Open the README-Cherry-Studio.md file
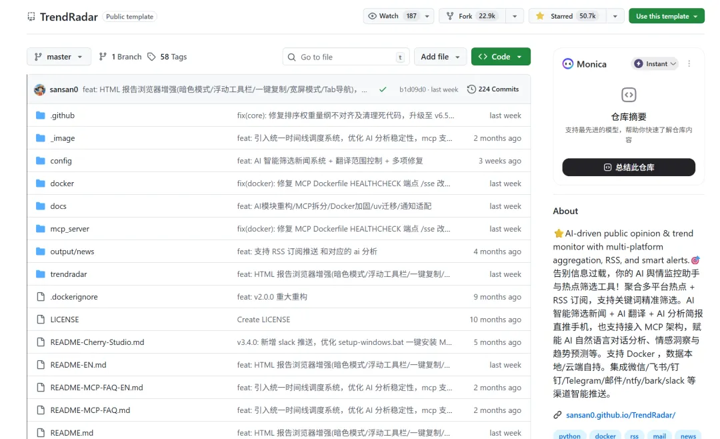The width and height of the screenshot is (720, 439). pos(97,342)
